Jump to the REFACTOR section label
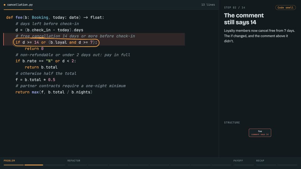The height and width of the screenshot is (169, 301). tap(74, 161)
